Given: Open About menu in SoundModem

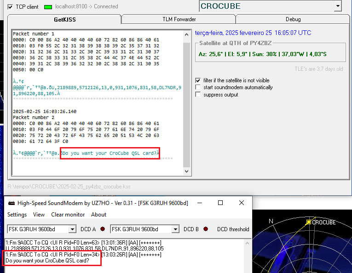Looking at the screenshot, I should pos(98,215).
